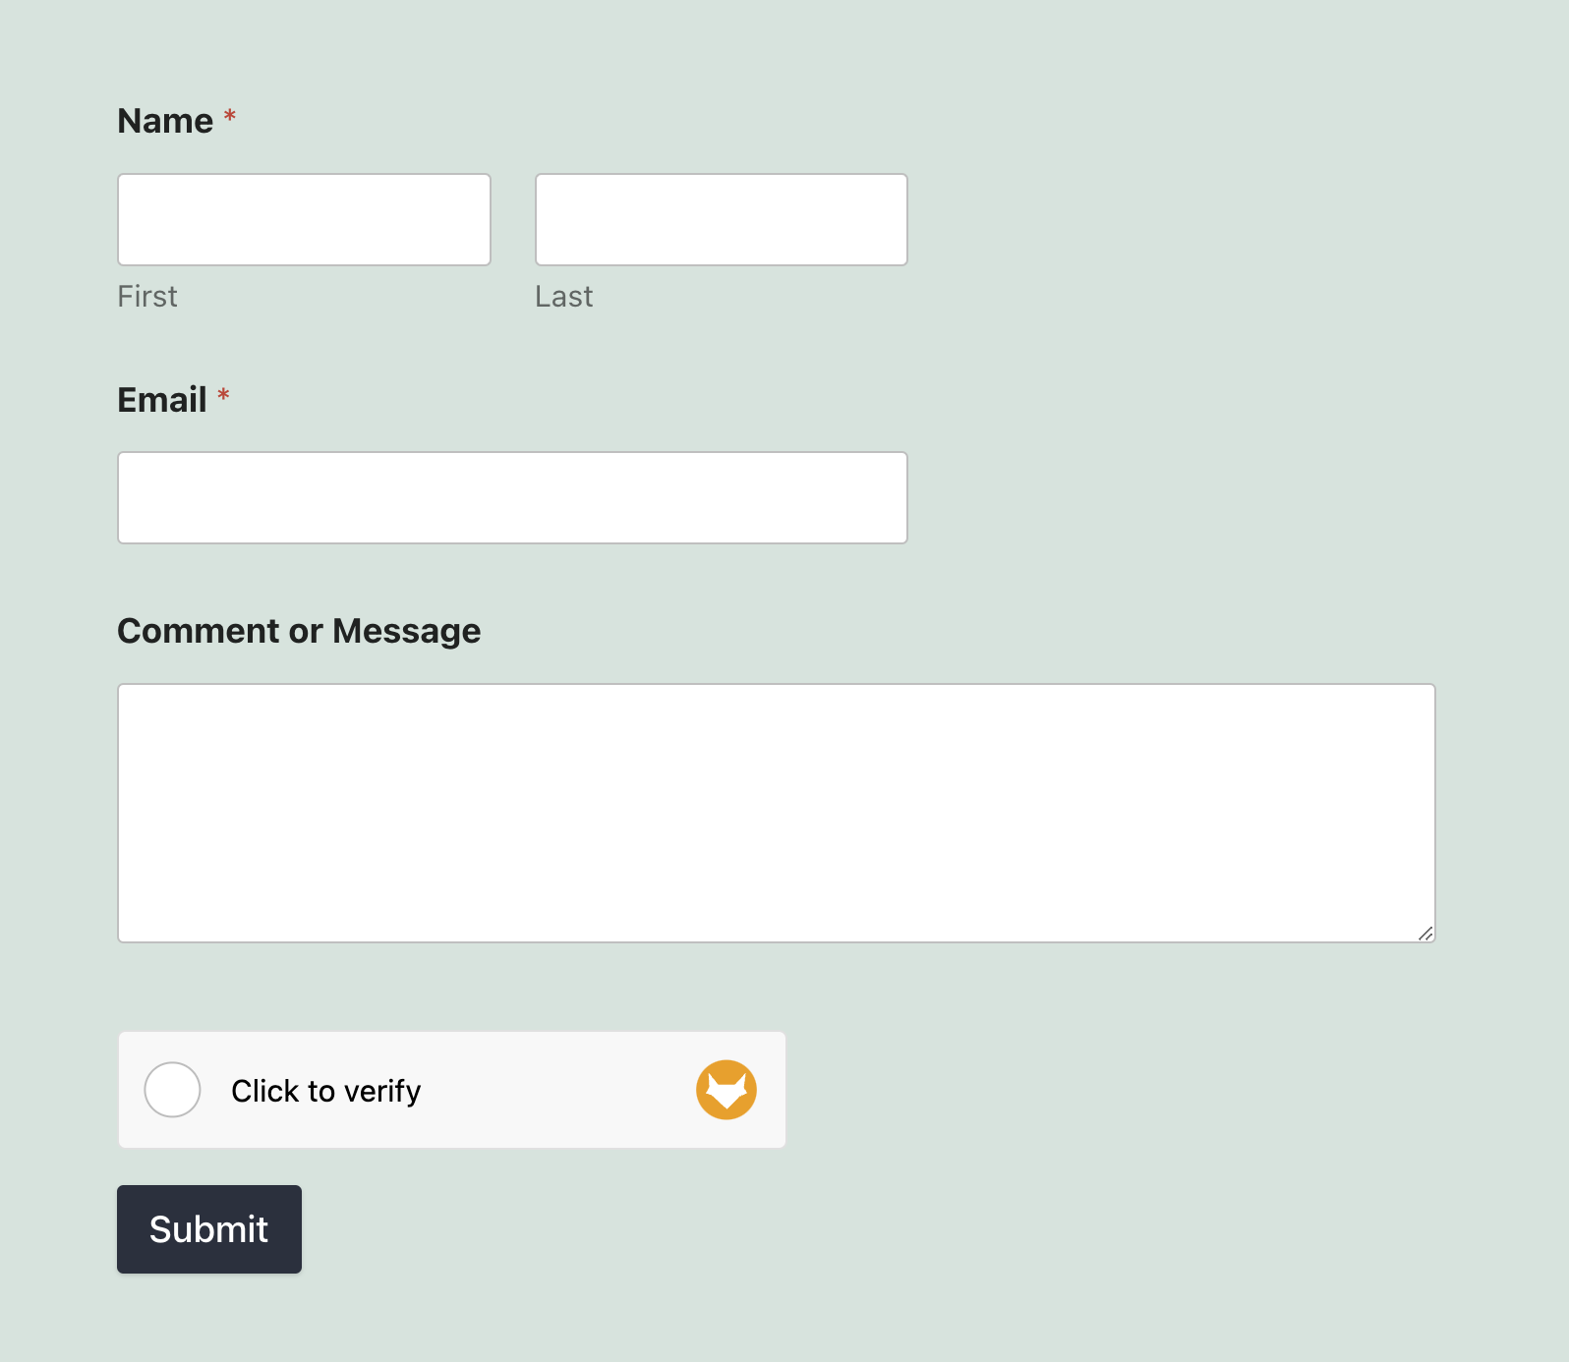Viewport: 1569px width, 1362px height.
Task: Click the 'First' sublabel under name
Action: pos(147,296)
